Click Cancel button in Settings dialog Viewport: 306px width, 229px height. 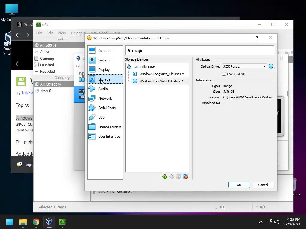point(263,185)
